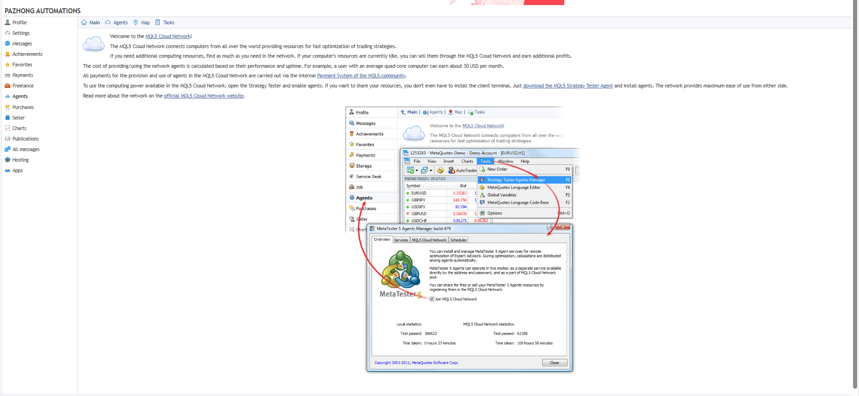859x396 pixels.
Task: Click the Seller bag icon
Action: coord(7,118)
